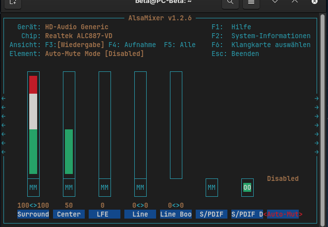Open a new terminal tab
The image size is (328, 227).
12,2
